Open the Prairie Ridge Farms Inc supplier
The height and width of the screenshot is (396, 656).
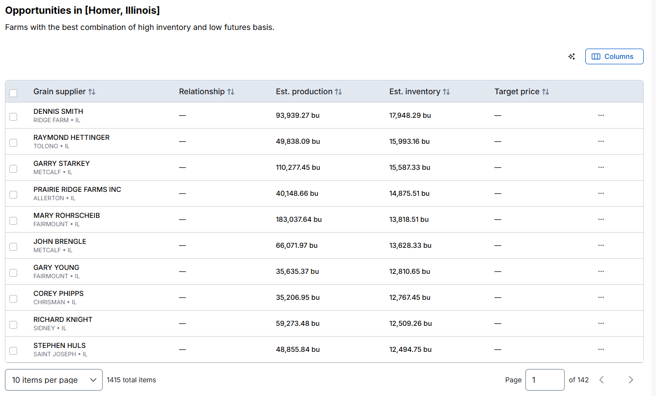[77, 189]
